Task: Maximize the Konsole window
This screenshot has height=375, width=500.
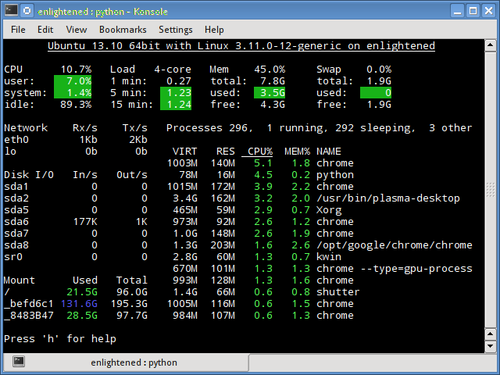Action: click(473, 11)
